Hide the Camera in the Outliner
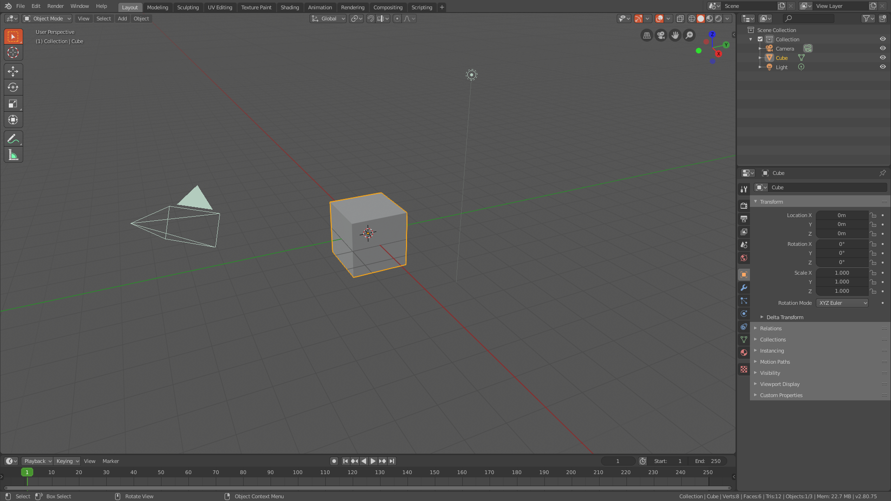Viewport: 891px width, 501px height. 883,48
